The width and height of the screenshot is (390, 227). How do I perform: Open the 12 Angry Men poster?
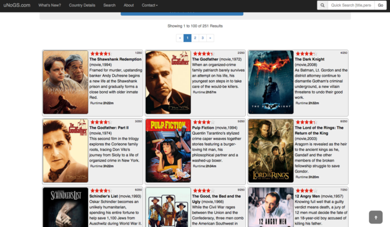tap(271, 207)
